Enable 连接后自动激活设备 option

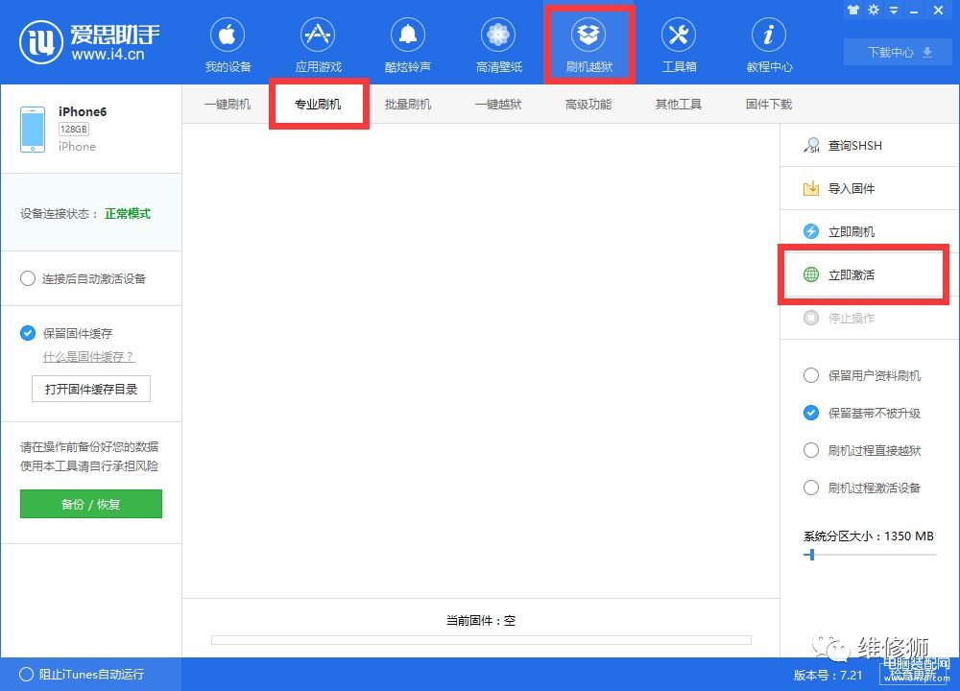tap(28, 278)
